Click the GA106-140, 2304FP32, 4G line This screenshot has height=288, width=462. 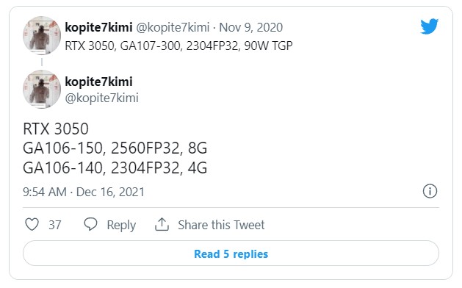(115, 168)
